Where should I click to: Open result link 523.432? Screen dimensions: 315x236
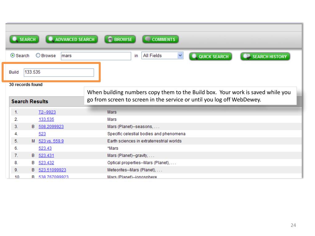(46, 163)
